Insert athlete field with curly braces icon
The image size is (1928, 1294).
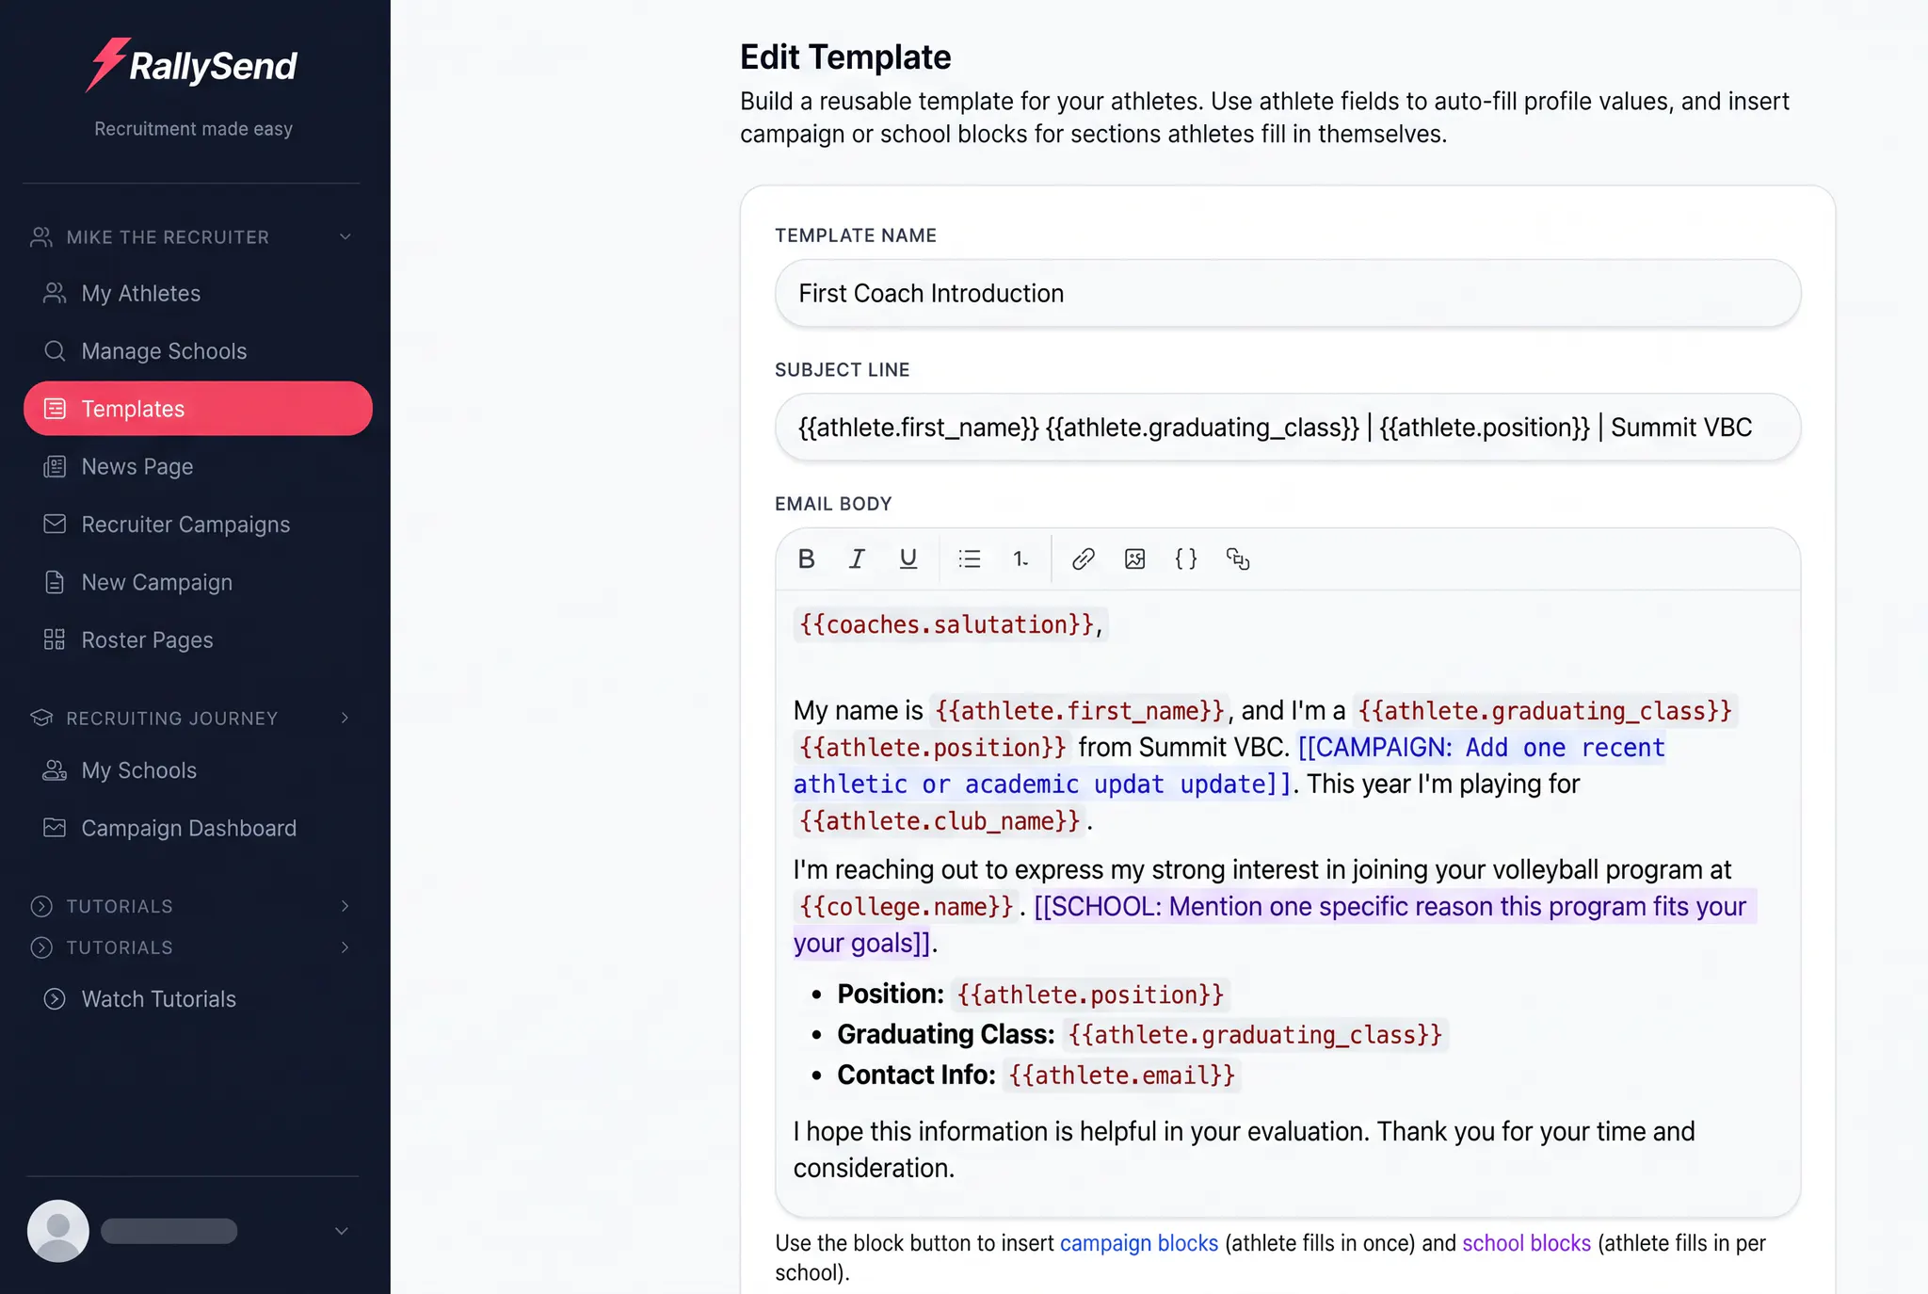[x=1186, y=558]
